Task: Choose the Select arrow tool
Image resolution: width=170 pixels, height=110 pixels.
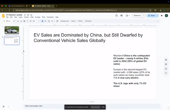Action: (42, 21)
